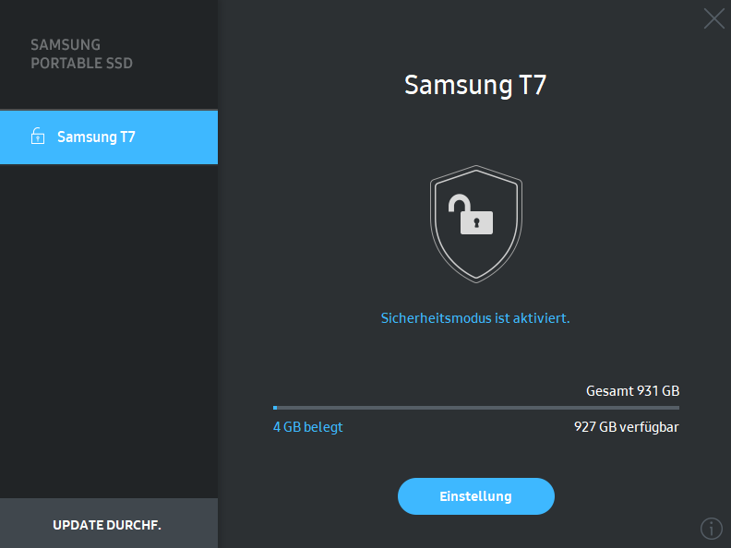Click the "931 GB" value above the bar
The height and width of the screenshot is (548, 731).
click(658, 391)
